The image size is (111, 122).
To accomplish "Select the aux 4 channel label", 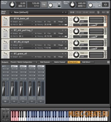I will [x=41, y=66].
